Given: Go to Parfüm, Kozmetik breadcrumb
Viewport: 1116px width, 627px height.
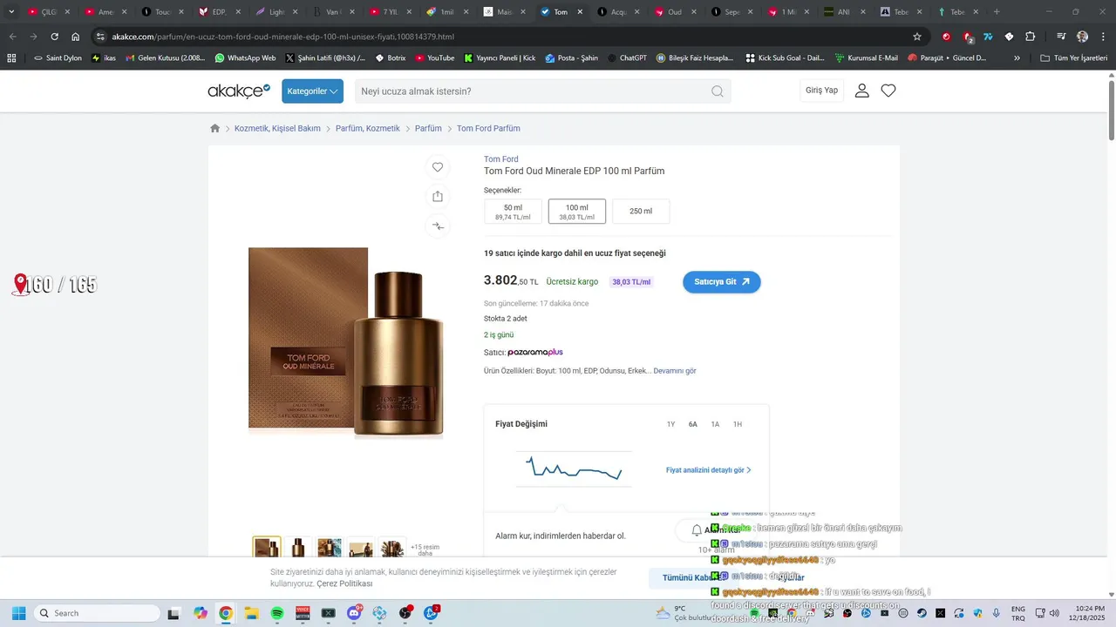Looking at the screenshot, I should (x=368, y=128).
